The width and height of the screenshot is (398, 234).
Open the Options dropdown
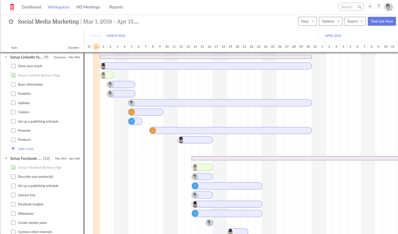[330, 21]
